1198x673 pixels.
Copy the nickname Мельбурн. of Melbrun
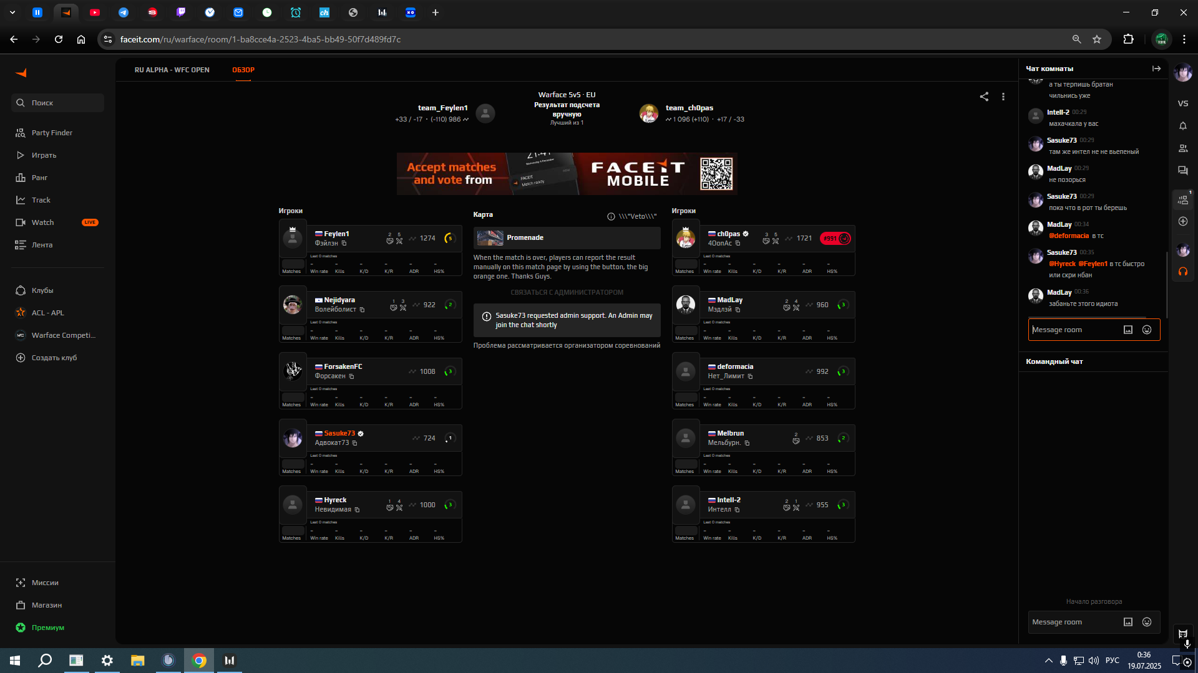(747, 443)
